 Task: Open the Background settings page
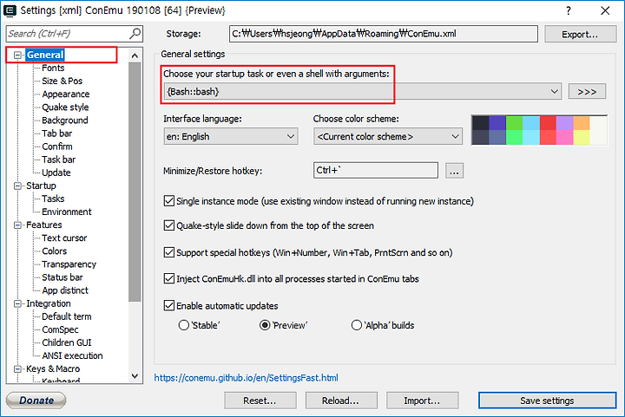65,121
